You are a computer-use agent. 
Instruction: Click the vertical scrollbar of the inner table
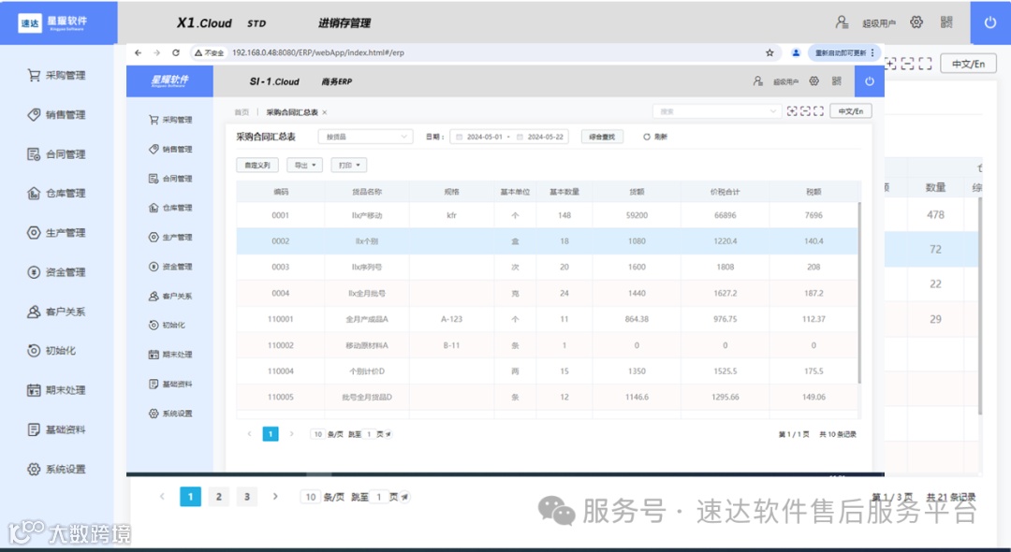(858, 293)
